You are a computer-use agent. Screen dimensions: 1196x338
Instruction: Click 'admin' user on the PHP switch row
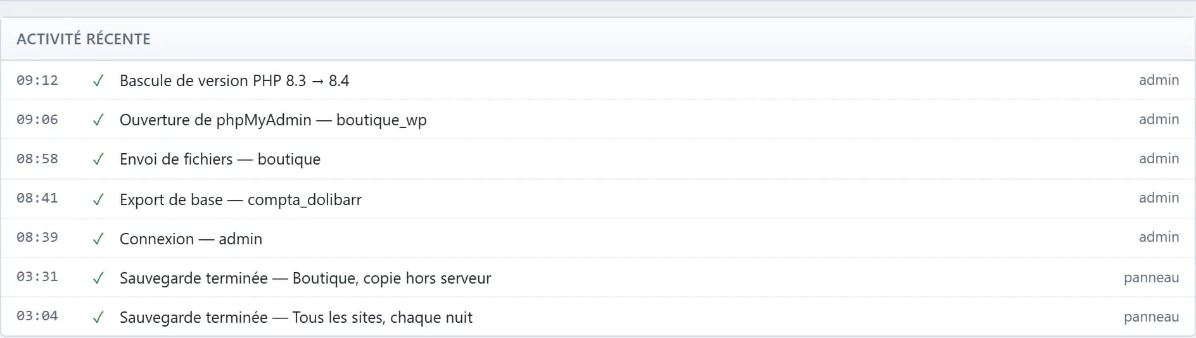1159,80
